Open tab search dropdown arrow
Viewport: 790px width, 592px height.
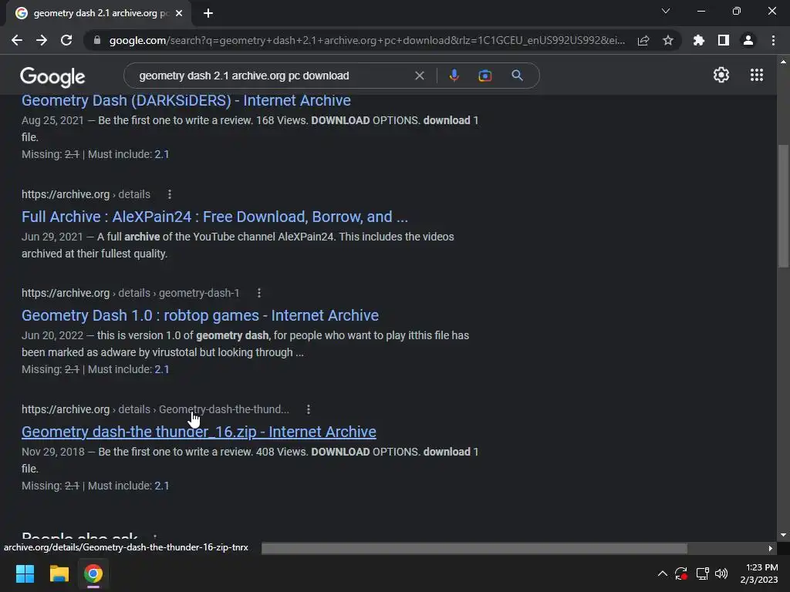pos(666,11)
